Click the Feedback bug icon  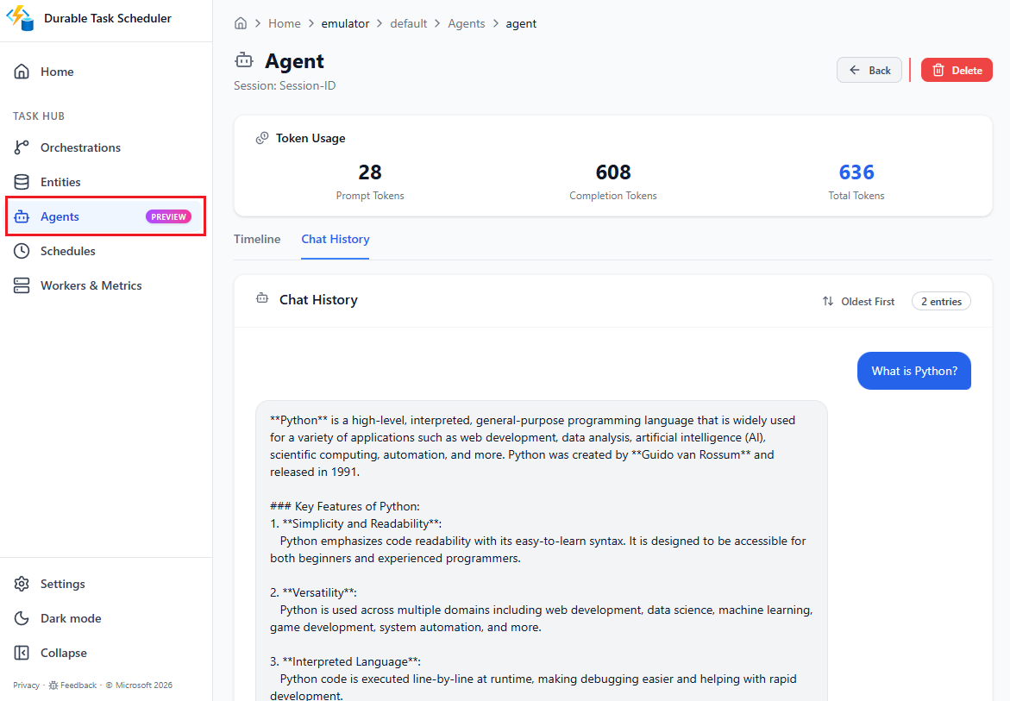point(53,685)
